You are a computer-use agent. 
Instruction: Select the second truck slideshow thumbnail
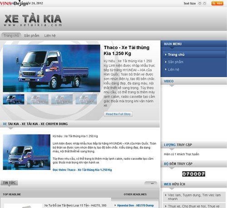(38, 99)
